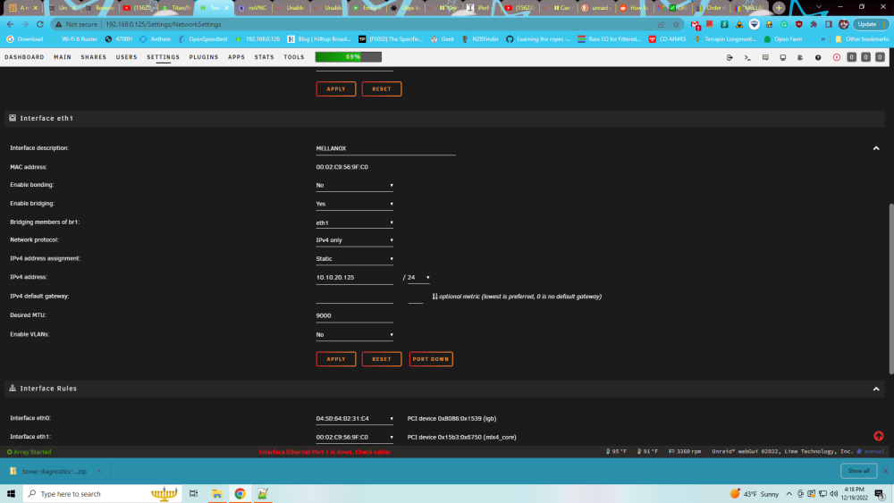This screenshot has height=503, width=894.
Task: Open the /24 subnet mask dropdown
Action: click(418, 278)
